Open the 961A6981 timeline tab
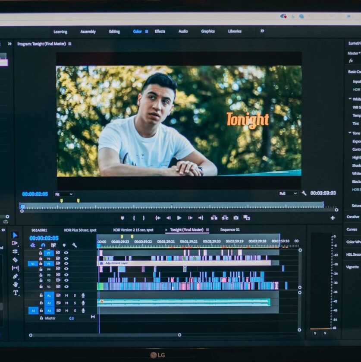 point(39,230)
